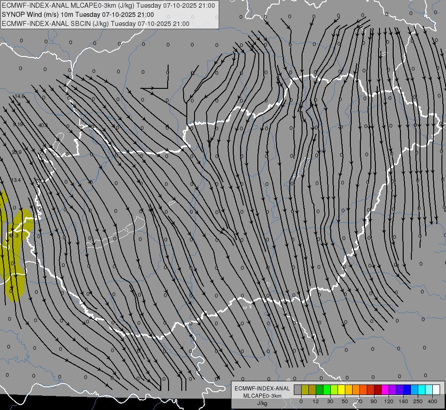Click the white swatch at legend's end

tap(436, 389)
